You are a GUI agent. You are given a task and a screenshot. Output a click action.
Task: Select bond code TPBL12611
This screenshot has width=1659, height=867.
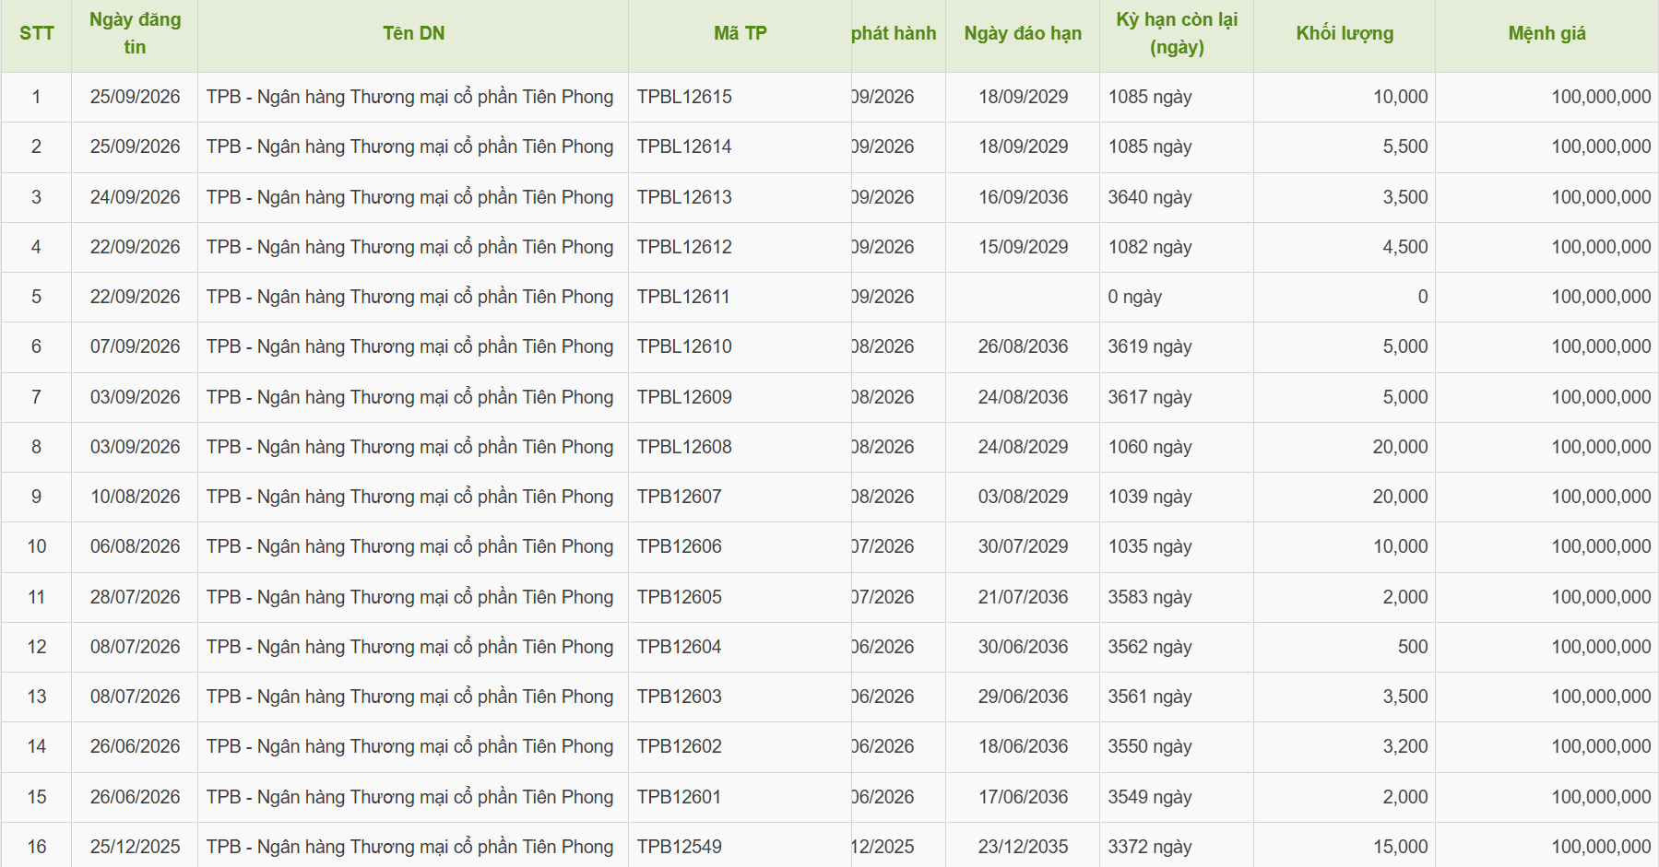[683, 297]
